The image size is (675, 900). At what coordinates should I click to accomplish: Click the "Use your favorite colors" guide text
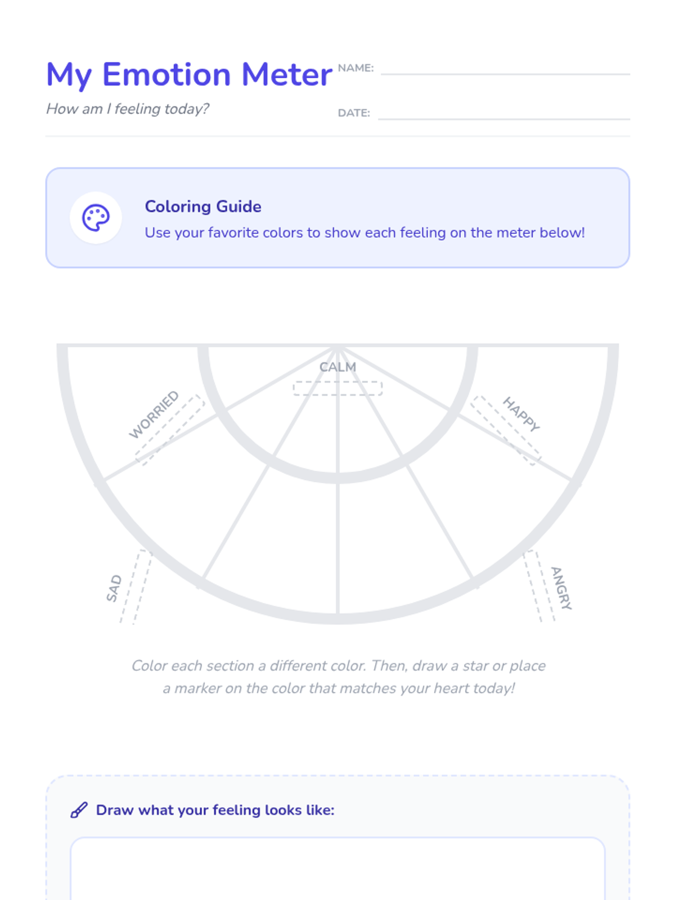[364, 232]
